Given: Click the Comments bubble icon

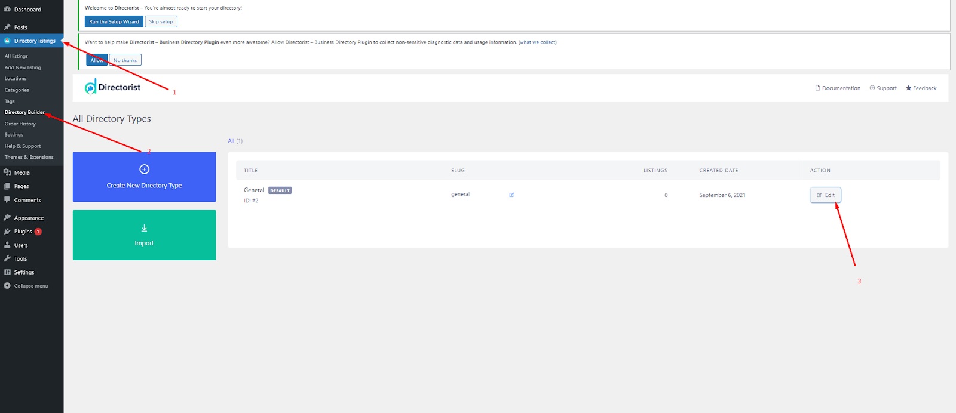Looking at the screenshot, I should pos(7,200).
